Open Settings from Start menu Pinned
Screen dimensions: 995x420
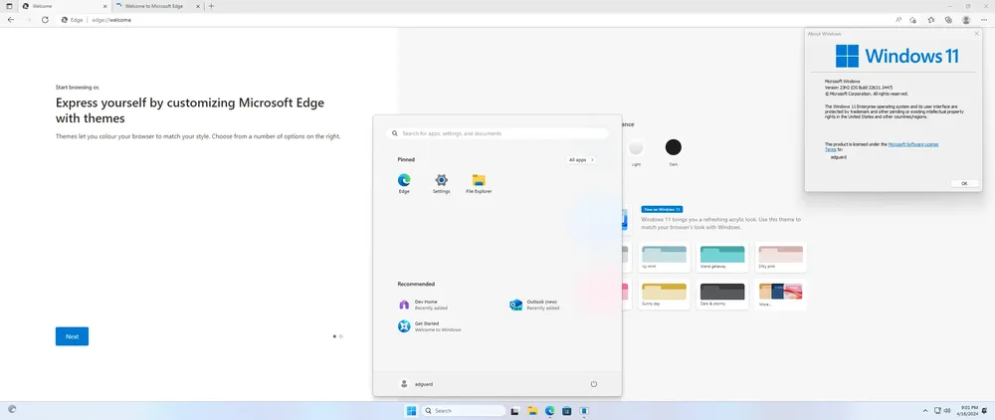tap(441, 184)
